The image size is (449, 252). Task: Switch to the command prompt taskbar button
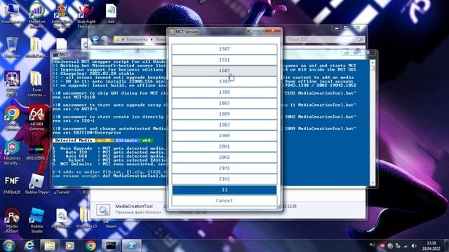(x=111, y=246)
